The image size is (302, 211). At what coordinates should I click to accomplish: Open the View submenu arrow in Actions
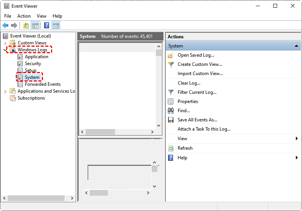[x=297, y=139]
